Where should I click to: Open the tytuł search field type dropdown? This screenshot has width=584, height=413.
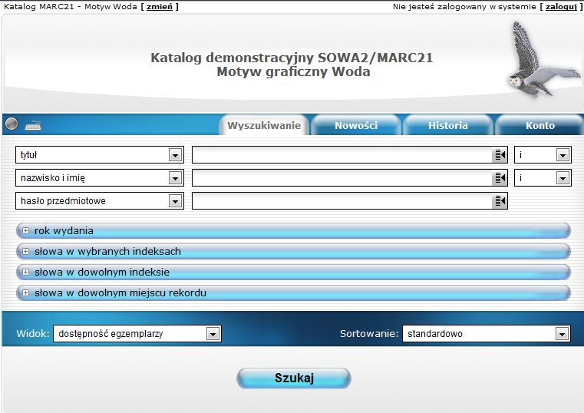click(x=176, y=155)
